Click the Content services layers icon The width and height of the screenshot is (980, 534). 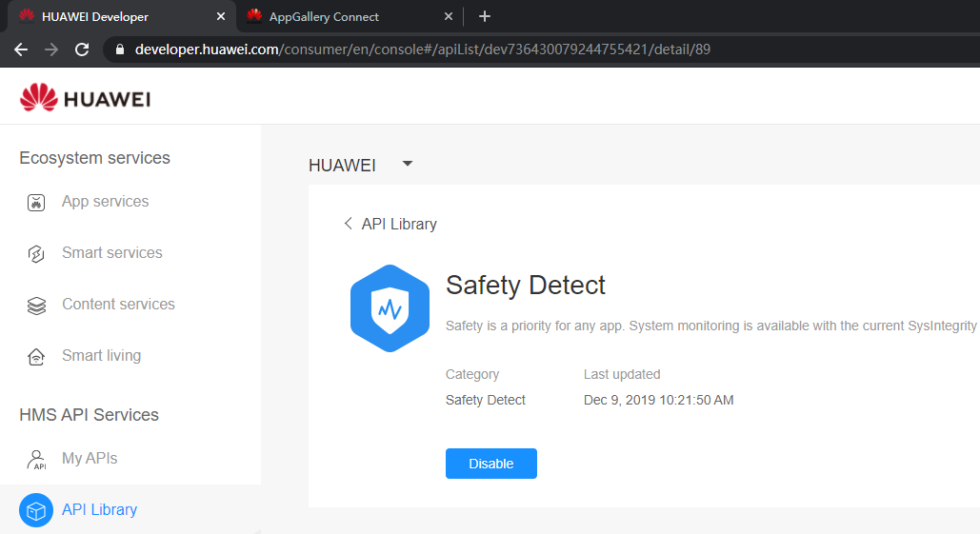click(36, 305)
